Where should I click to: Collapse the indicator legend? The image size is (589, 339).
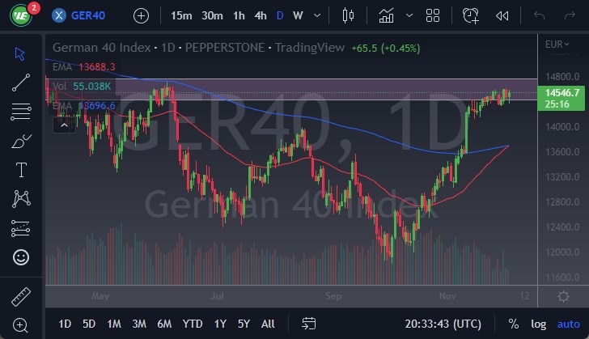click(x=64, y=125)
